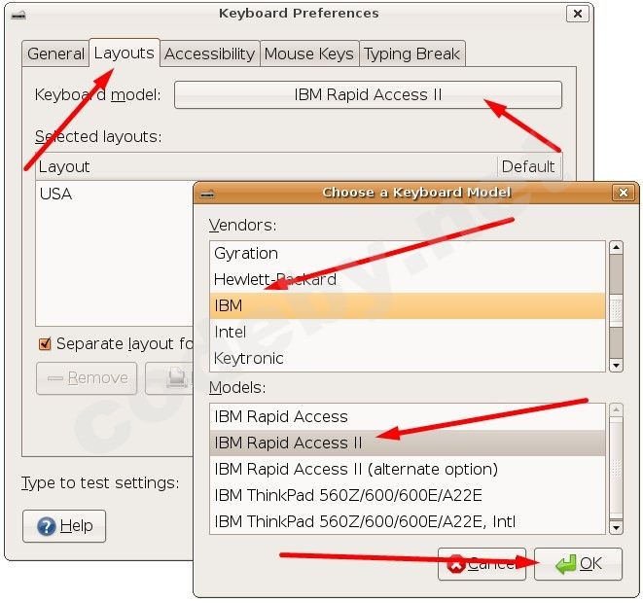The width and height of the screenshot is (643, 603).
Task: Click the Remove layout button
Action: 87,378
